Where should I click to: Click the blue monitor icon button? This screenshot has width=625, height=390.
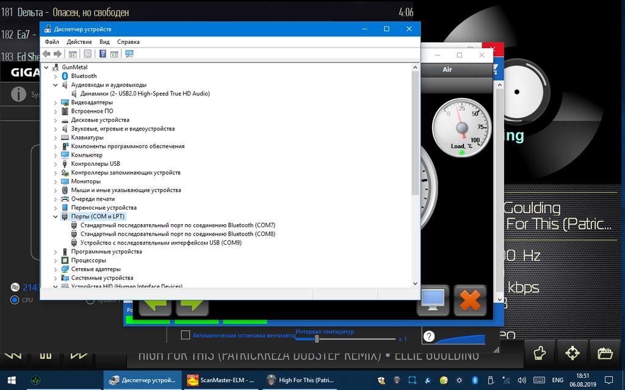tap(433, 300)
